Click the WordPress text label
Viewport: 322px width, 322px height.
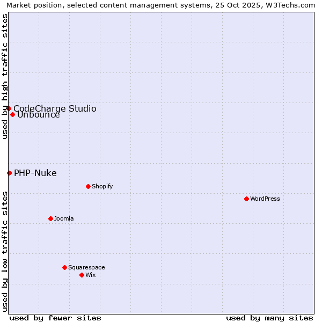(x=265, y=199)
